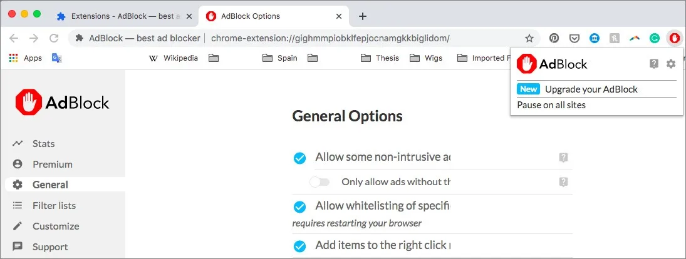686x259 pixels.
Task: Open the Apps grid shortcut
Action: tap(26, 58)
